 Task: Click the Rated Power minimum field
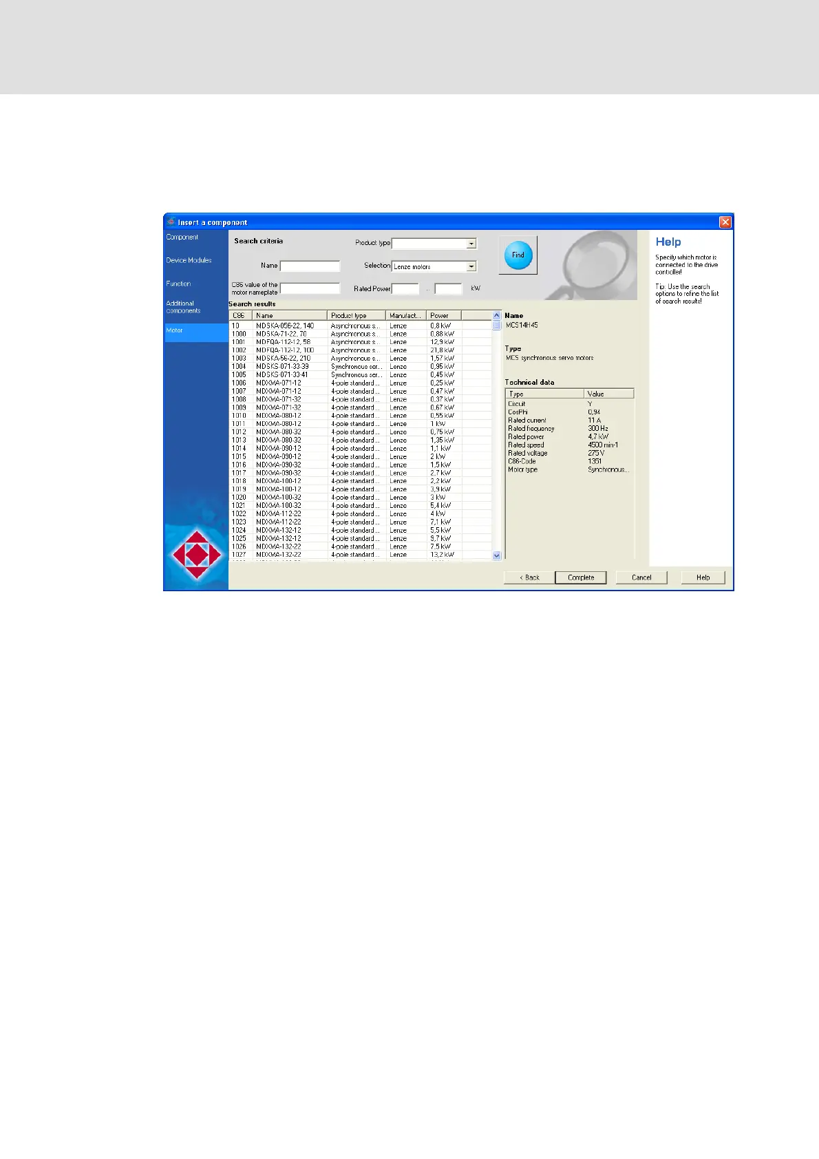[405, 289]
